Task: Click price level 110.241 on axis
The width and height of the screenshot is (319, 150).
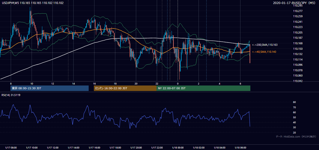Action: pos(298,22)
